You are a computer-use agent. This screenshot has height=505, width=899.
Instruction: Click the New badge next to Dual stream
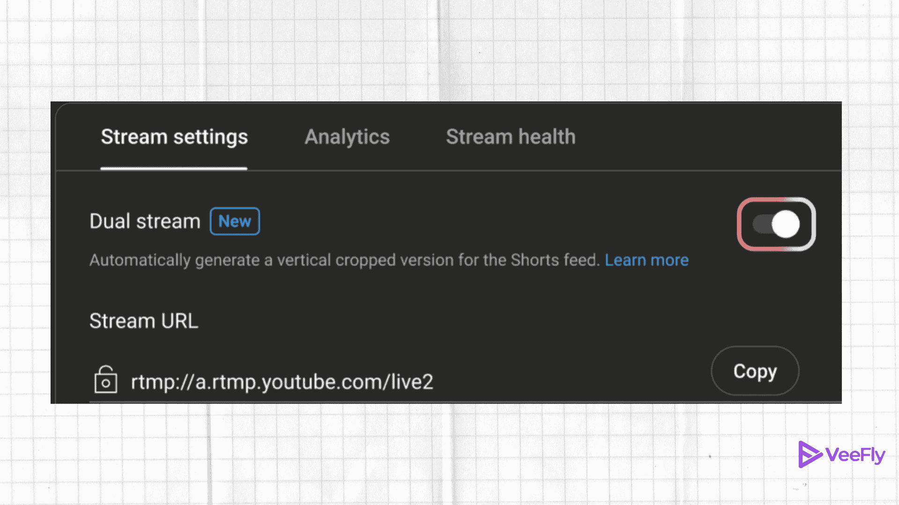coord(235,221)
